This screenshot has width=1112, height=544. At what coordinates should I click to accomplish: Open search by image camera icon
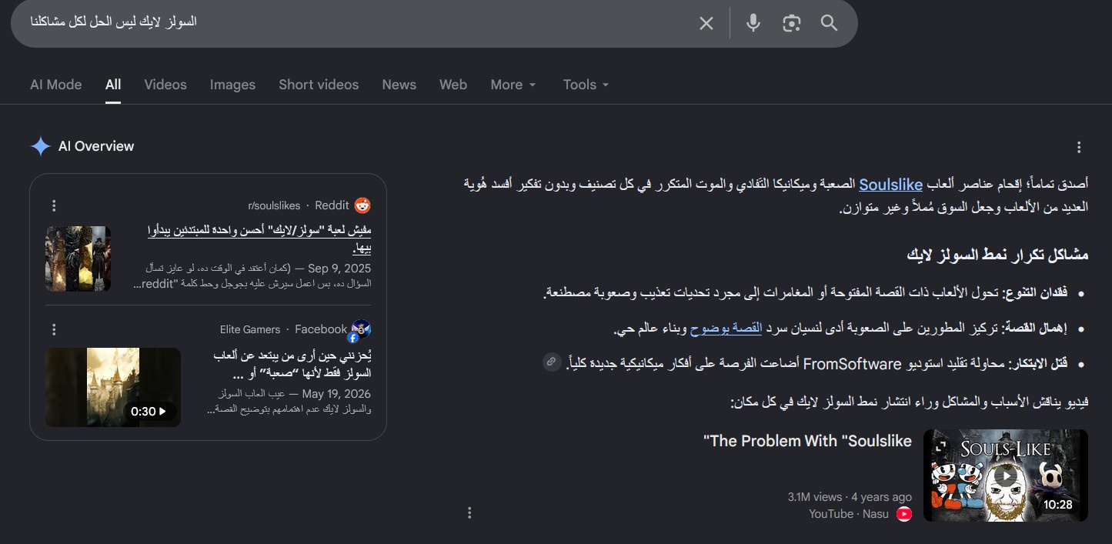[792, 23]
